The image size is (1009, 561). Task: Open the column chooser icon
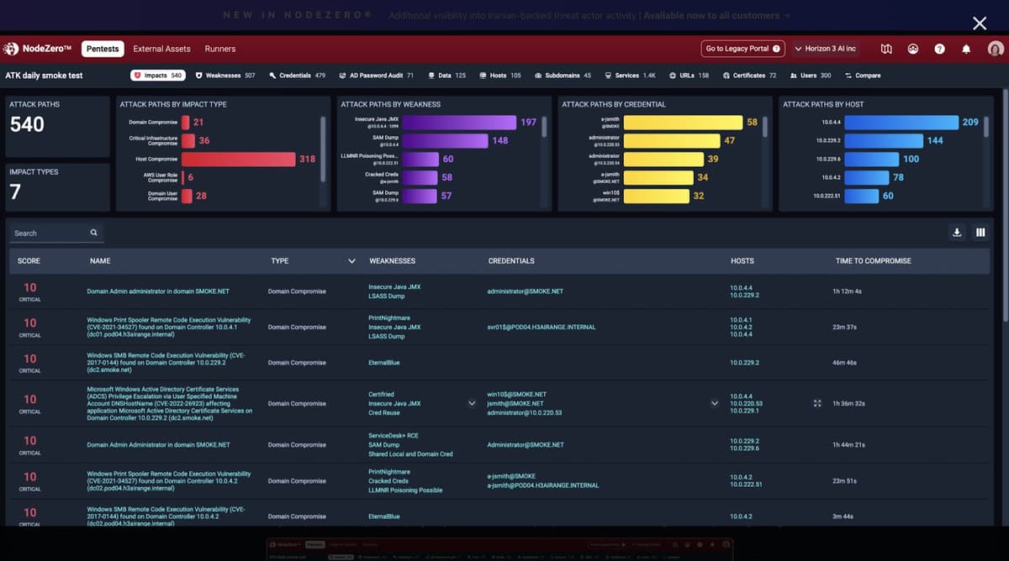click(980, 233)
